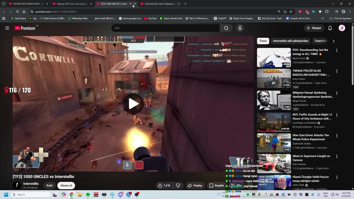Click the YouTube URL address bar
The image size is (354, 199).
(x=155, y=12)
